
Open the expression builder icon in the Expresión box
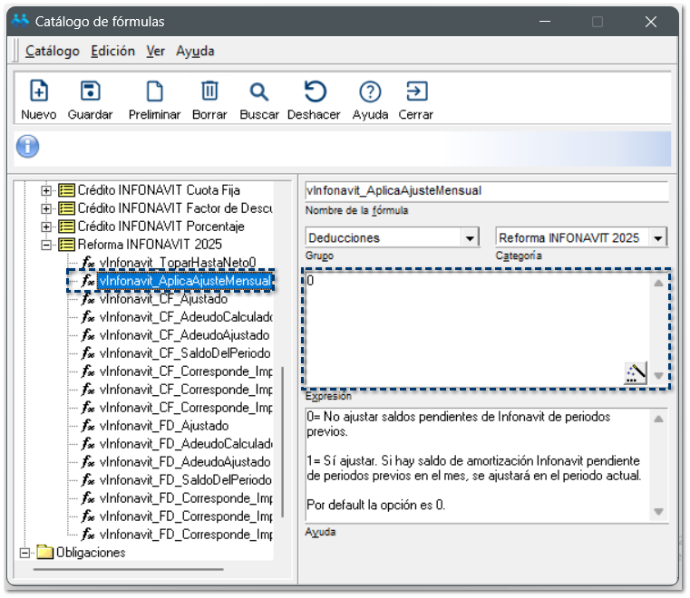point(636,373)
